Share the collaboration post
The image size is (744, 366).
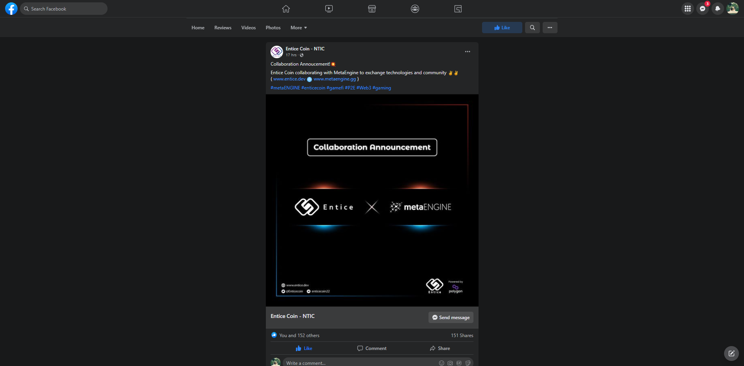pyautogui.click(x=440, y=348)
